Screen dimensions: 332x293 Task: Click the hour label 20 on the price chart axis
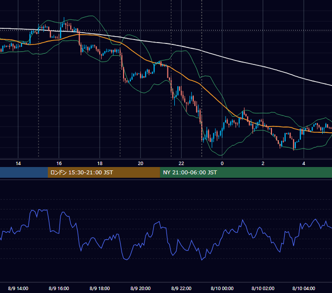click(141, 164)
